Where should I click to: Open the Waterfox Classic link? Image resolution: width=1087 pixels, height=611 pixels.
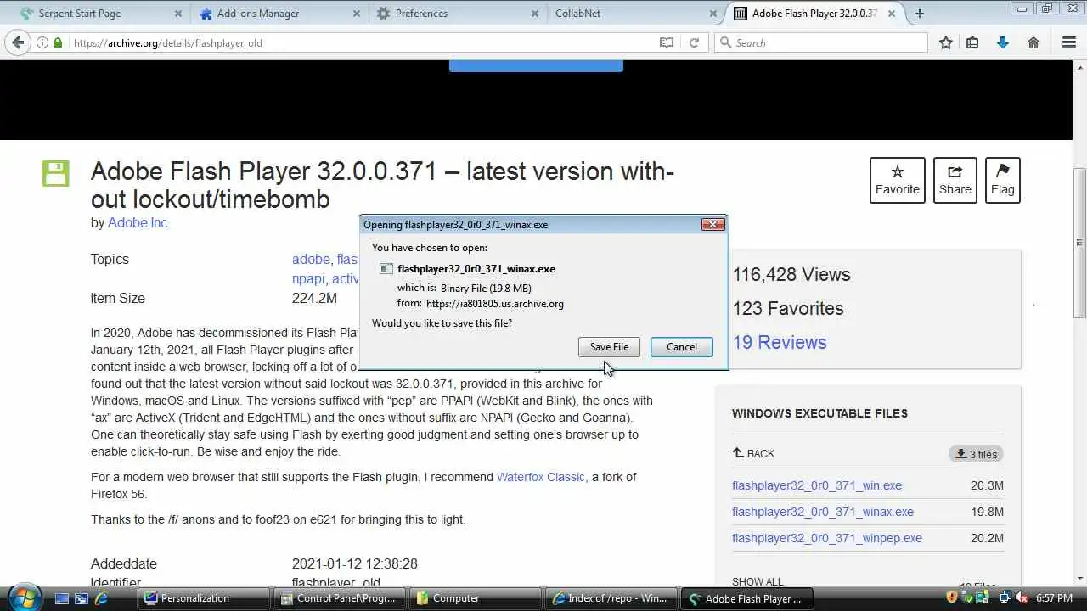[541, 477]
